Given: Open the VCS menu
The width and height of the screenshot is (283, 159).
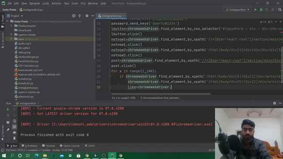Looking at the screenshot, I should coord(83,4).
